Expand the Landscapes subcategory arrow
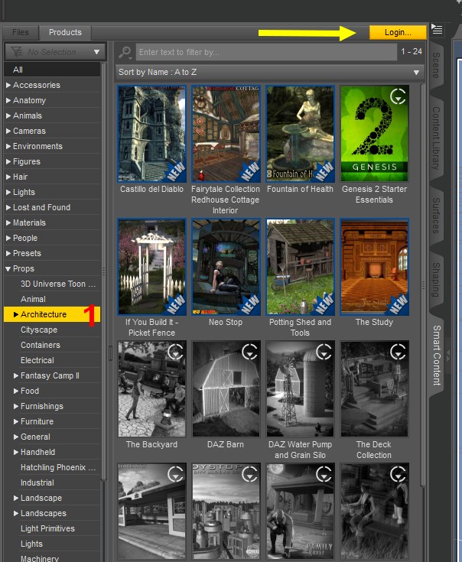Image resolution: width=462 pixels, height=562 pixels. (16, 513)
